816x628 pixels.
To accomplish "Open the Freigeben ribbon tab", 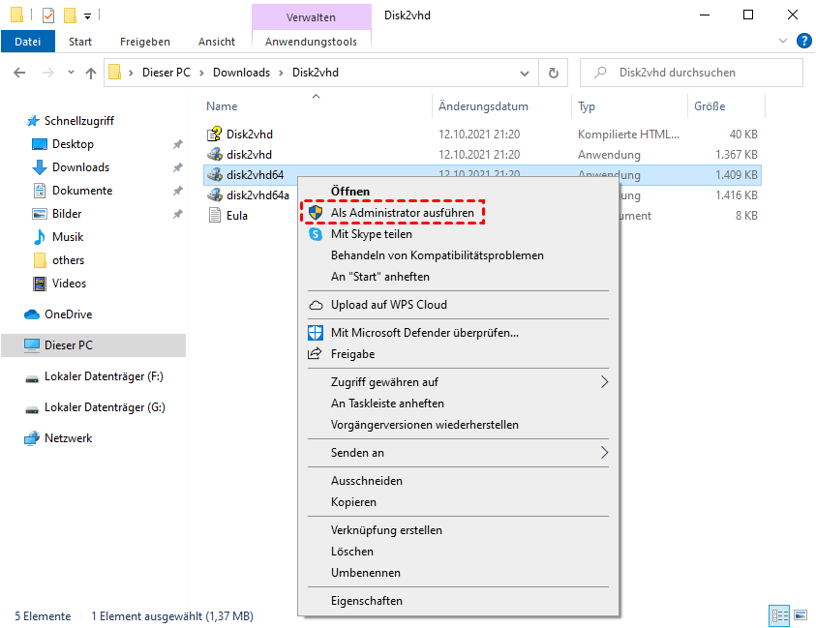I will tap(144, 42).
